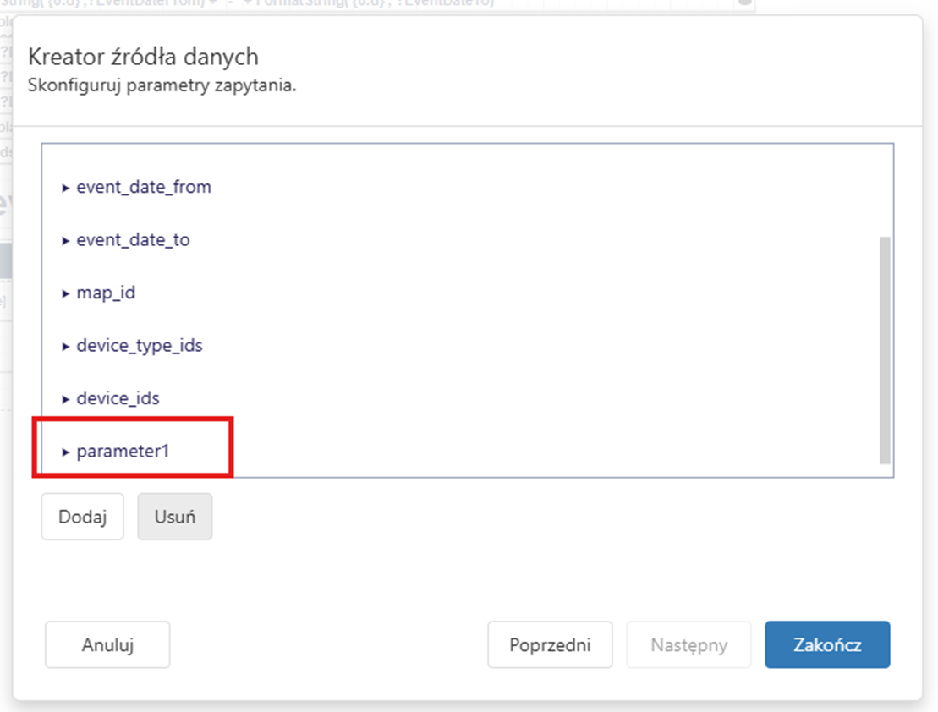
Task: Finish the wizard with Zakończ
Action: click(827, 645)
